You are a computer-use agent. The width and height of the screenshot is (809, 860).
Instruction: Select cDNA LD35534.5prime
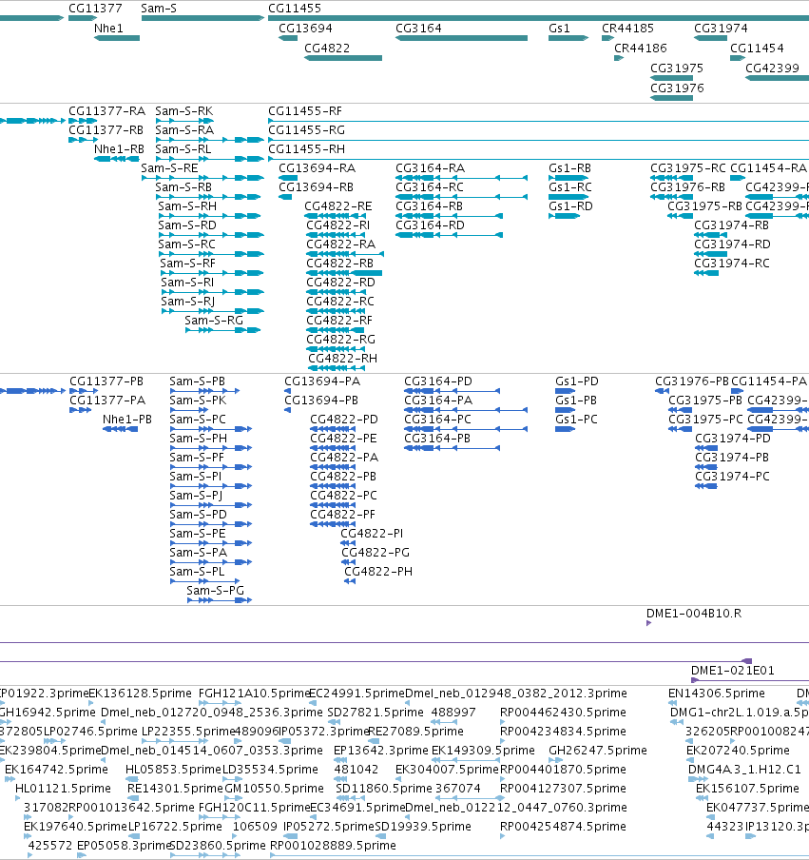coord(270,770)
